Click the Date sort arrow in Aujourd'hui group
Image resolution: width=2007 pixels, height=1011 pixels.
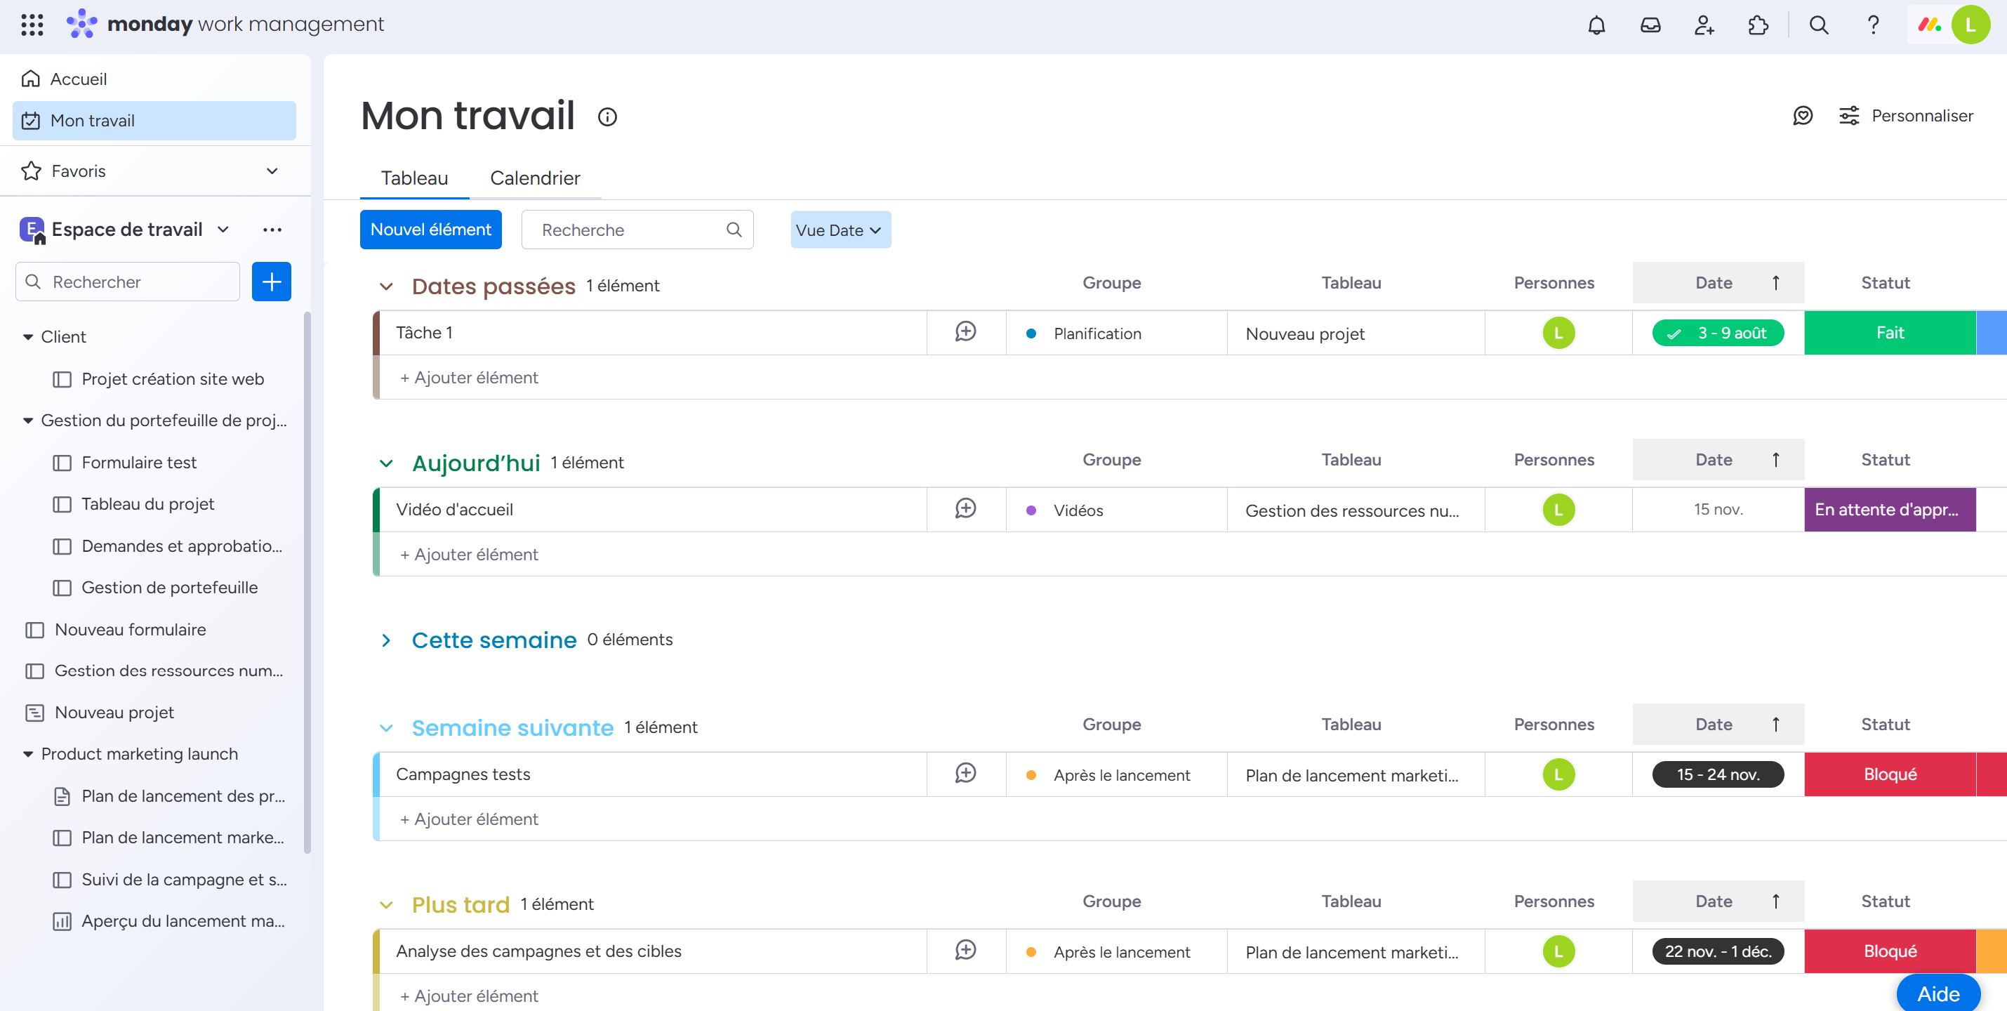(x=1775, y=460)
